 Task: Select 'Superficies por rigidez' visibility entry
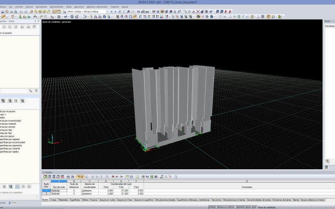pyautogui.click(x=9, y=152)
